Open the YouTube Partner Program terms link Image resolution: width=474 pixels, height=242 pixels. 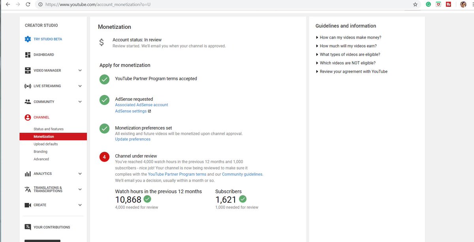[x=177, y=174]
